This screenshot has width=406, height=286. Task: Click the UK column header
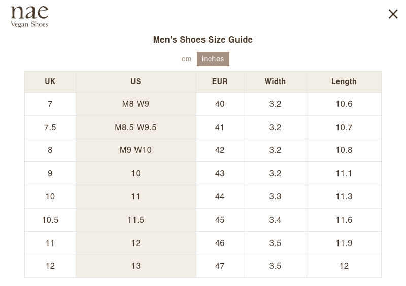(50, 81)
